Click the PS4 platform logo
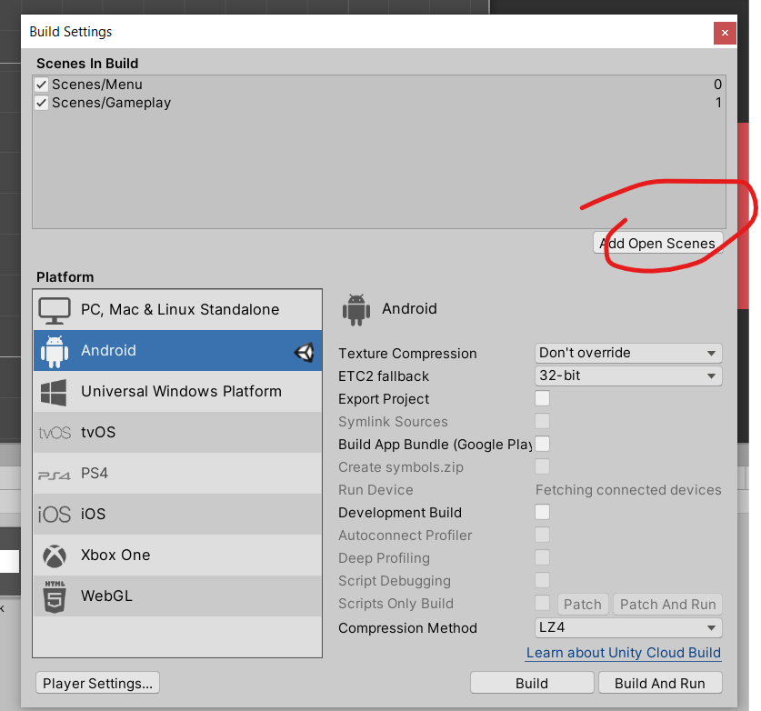Image resolution: width=761 pixels, height=711 pixels. coord(55,476)
